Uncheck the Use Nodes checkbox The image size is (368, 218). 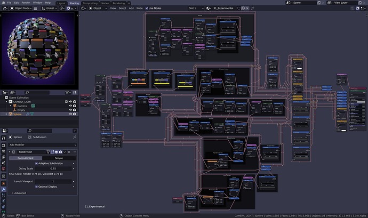coord(147,8)
